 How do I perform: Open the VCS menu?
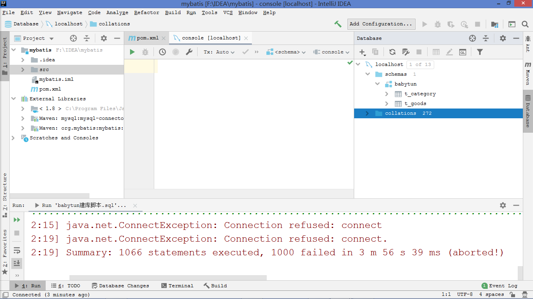[x=228, y=12]
